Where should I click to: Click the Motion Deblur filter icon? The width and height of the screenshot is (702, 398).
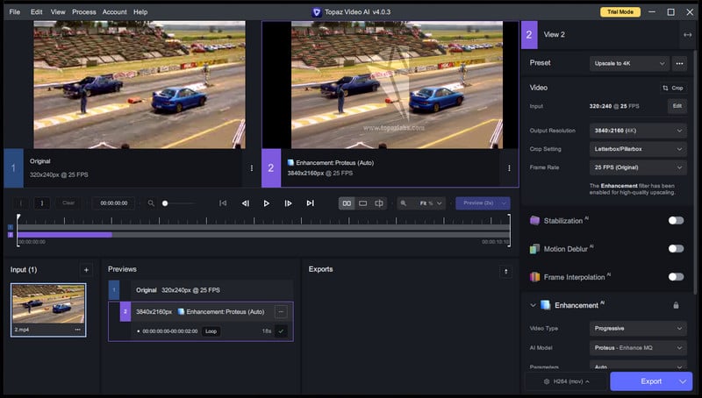tap(534, 249)
